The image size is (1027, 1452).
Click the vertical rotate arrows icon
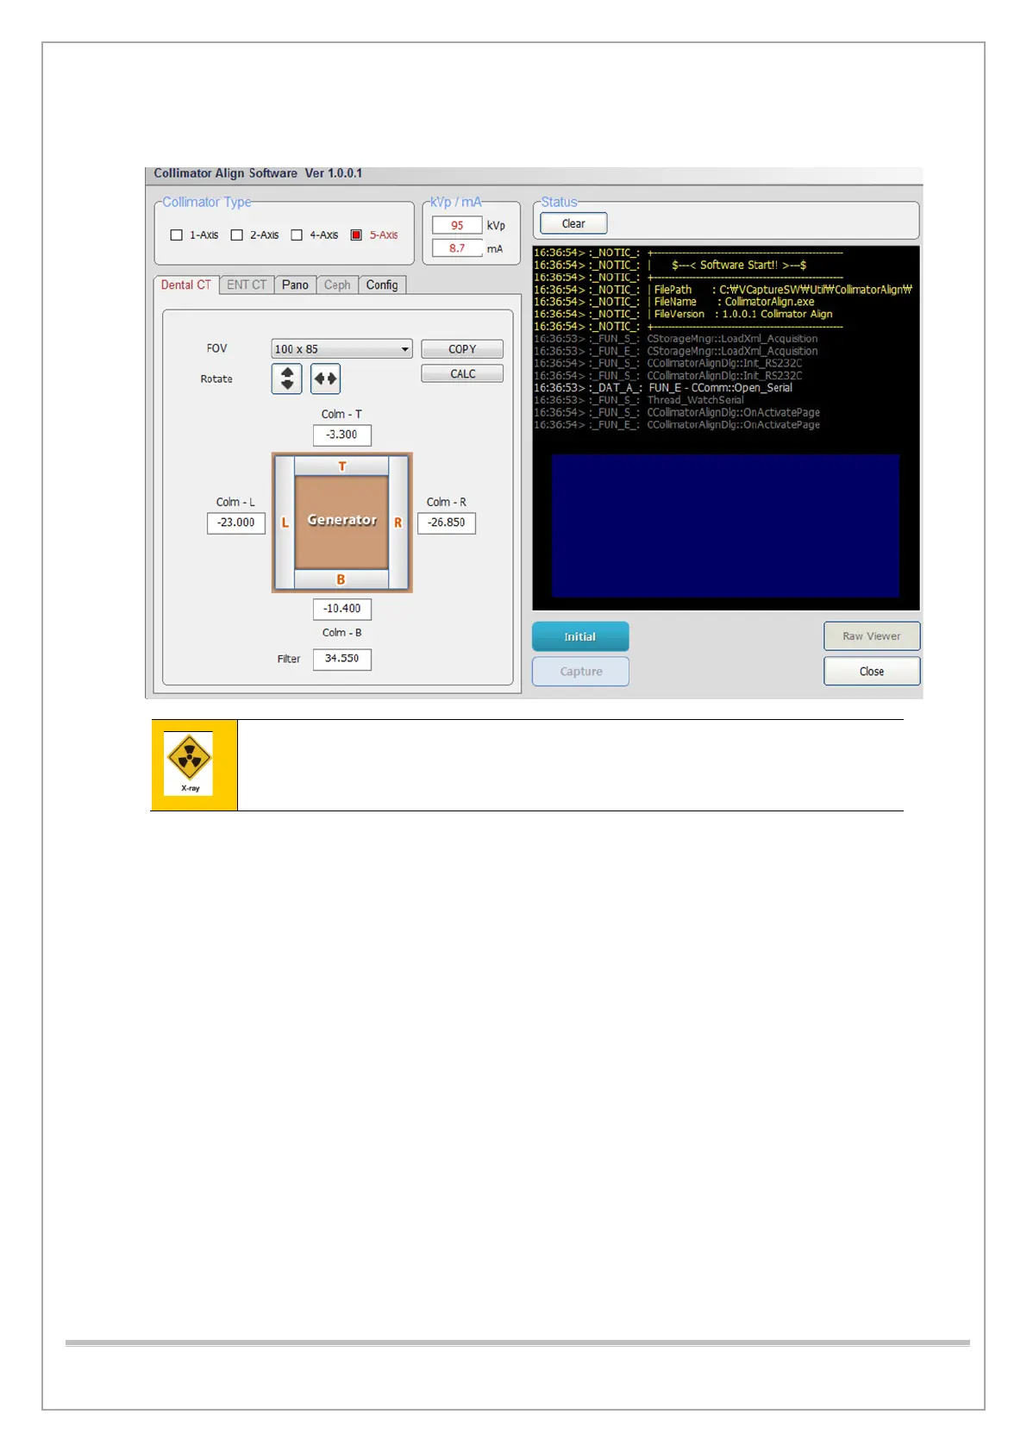coord(286,379)
